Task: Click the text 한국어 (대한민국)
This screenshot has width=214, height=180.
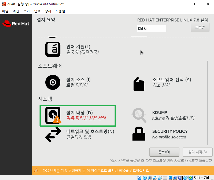Action: (82, 52)
